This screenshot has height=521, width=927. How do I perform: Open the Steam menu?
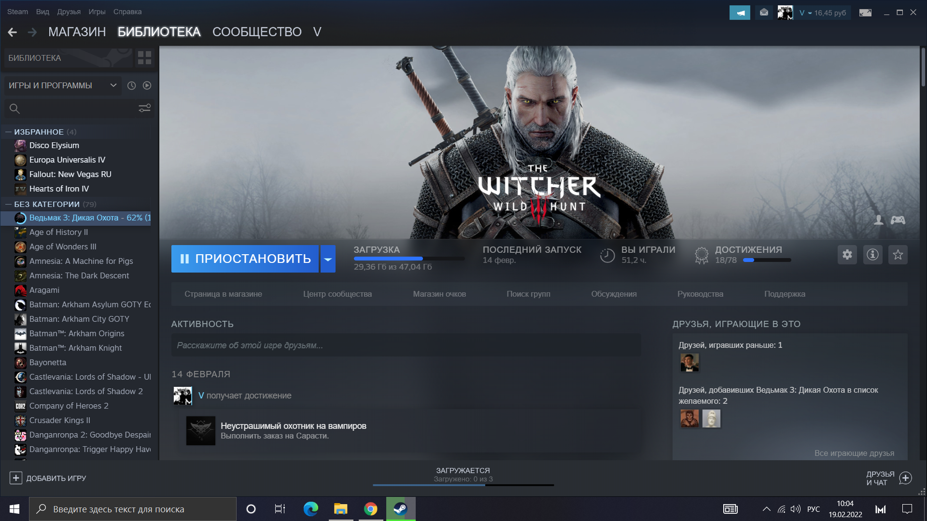17,12
